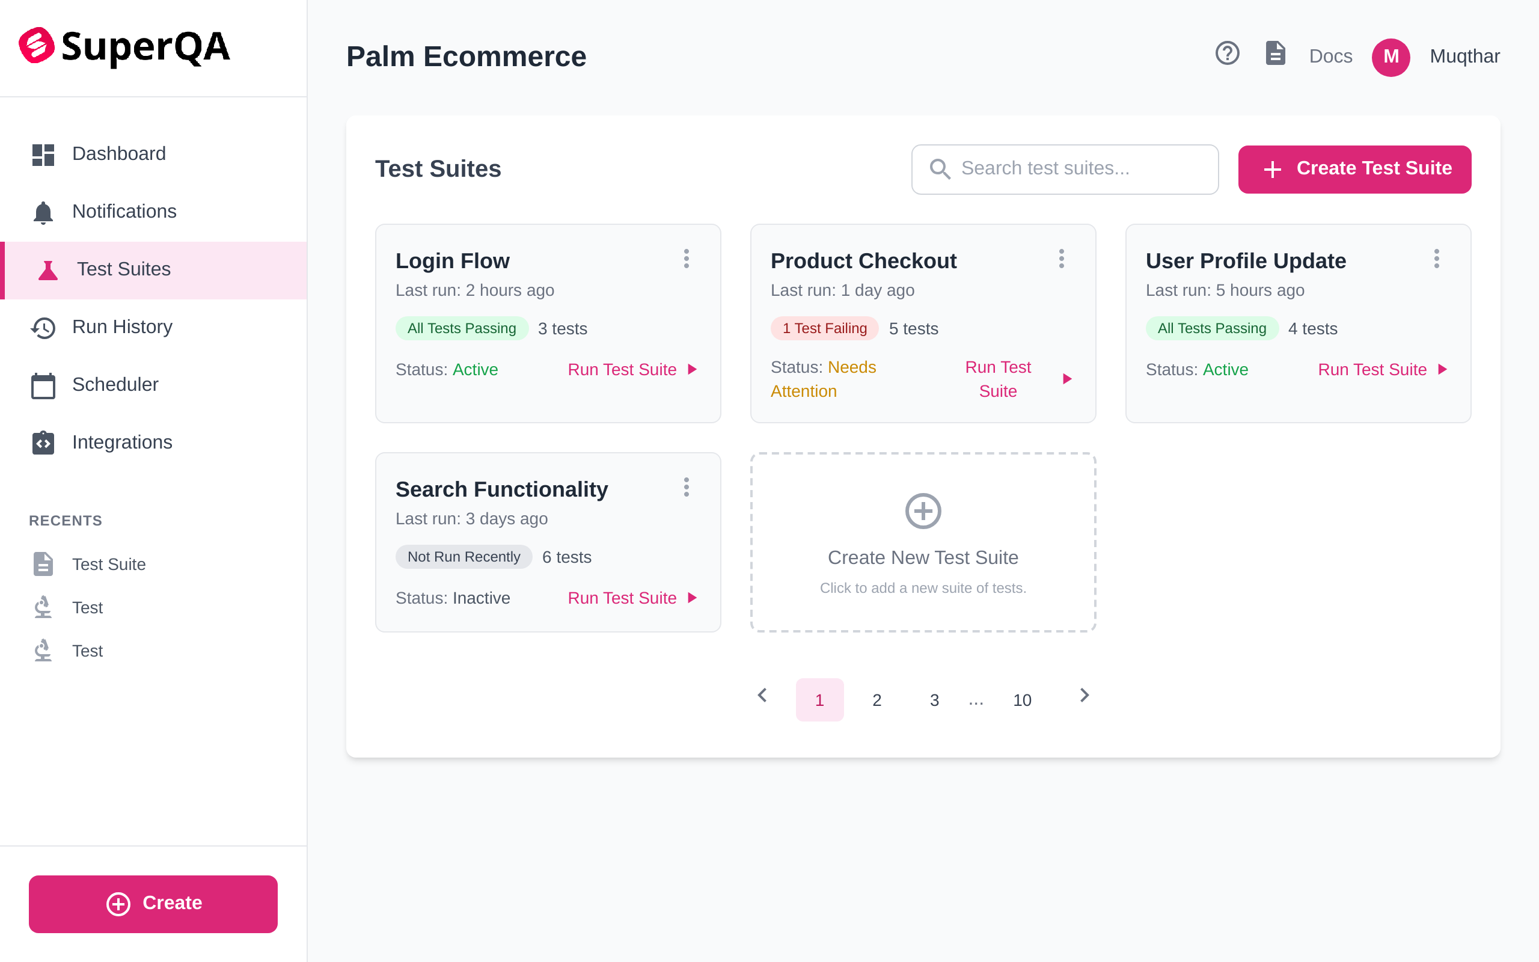This screenshot has height=962, width=1539.
Task: Open the Product Checkout kebab menu
Action: (1062, 259)
